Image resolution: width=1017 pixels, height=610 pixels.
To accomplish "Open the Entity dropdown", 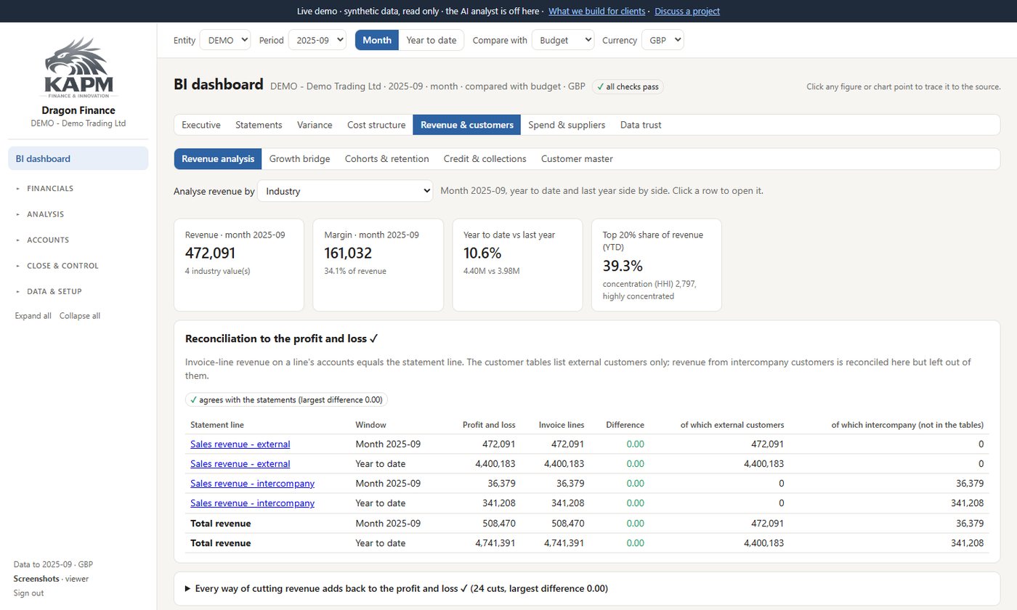I will [x=225, y=41].
